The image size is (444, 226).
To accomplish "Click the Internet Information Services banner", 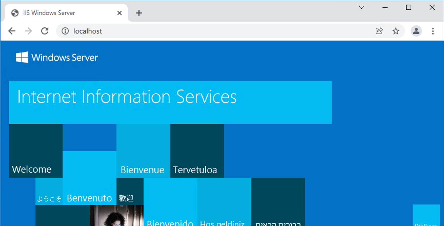I will [170, 102].
